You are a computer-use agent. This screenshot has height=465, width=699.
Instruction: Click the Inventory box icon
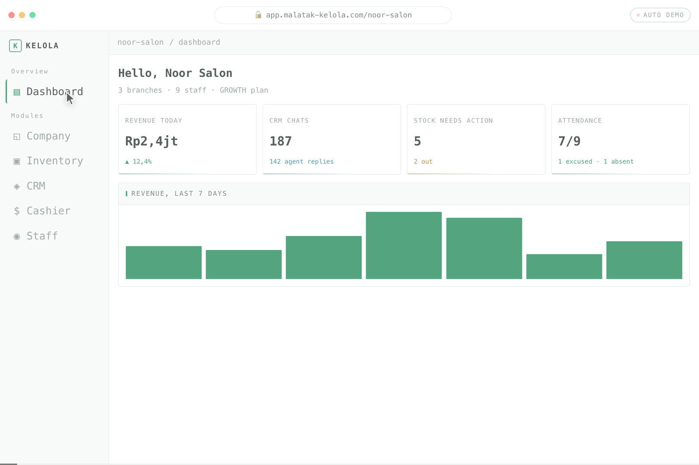tap(17, 161)
